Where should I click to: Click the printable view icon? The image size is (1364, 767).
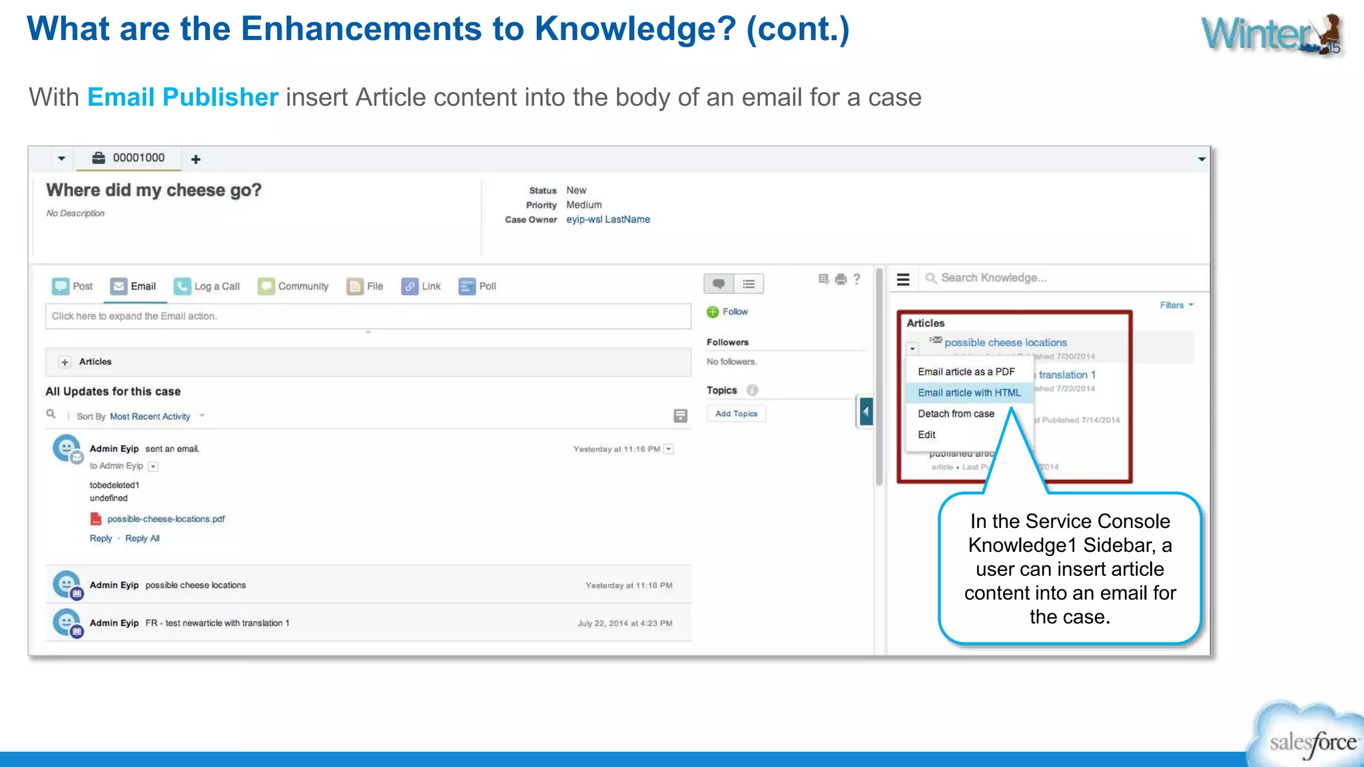(x=841, y=279)
